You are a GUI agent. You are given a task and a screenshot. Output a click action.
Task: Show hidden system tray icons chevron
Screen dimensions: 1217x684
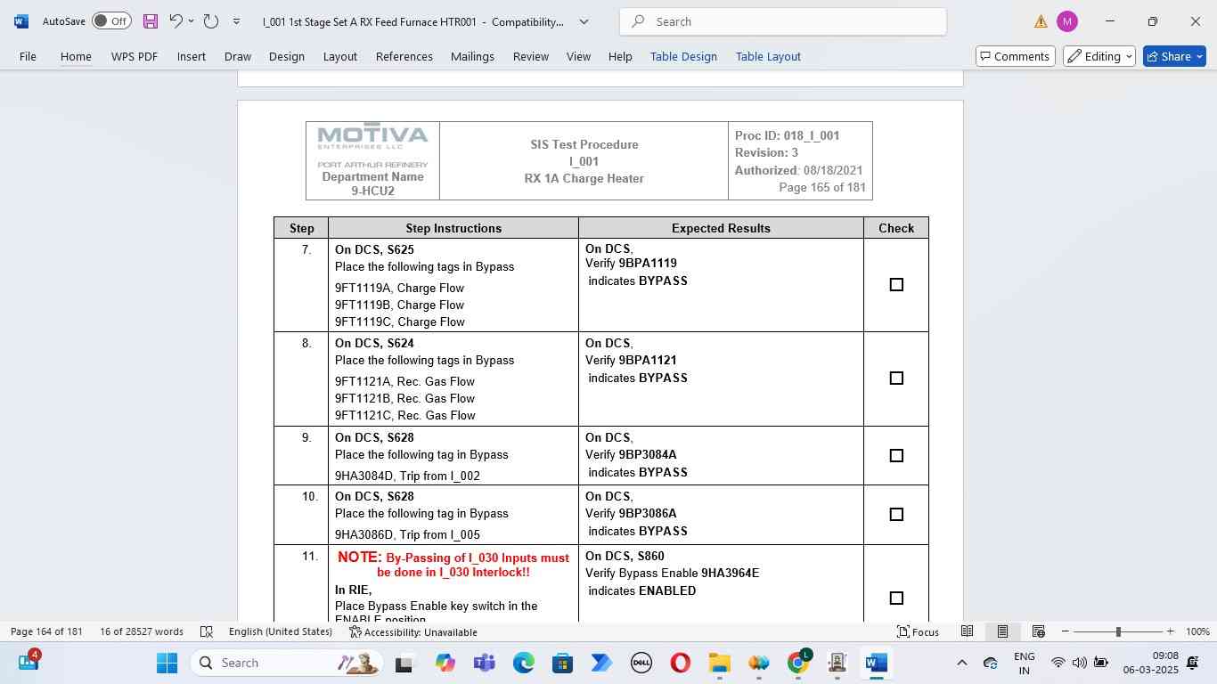point(961,663)
